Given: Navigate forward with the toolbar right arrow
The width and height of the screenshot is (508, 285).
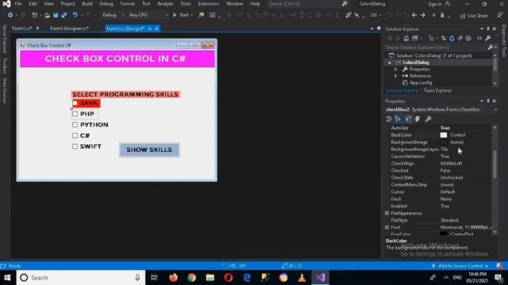Looking at the screenshot, I should pyautogui.click(x=422, y=15).
